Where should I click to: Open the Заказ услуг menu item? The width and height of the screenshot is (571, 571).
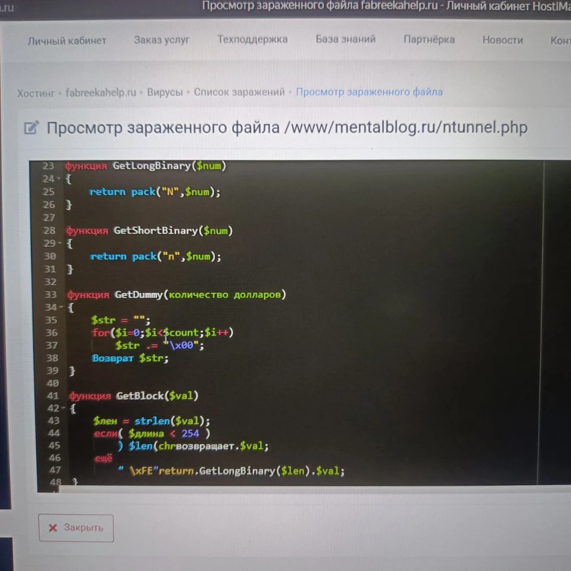162,40
